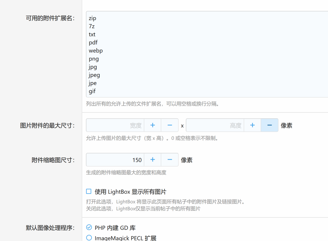Click the thumbnail size field showing 150
Viewport: 328px width, 241px height.
(115, 160)
